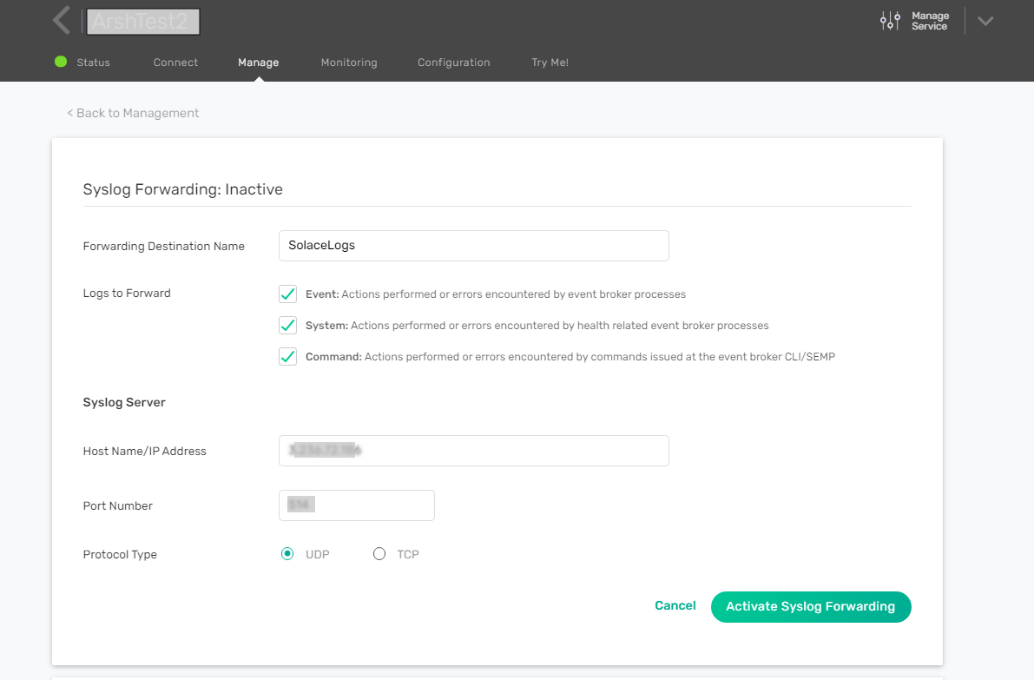
Task: Click the Forwarding Destination Name field
Action: [473, 246]
